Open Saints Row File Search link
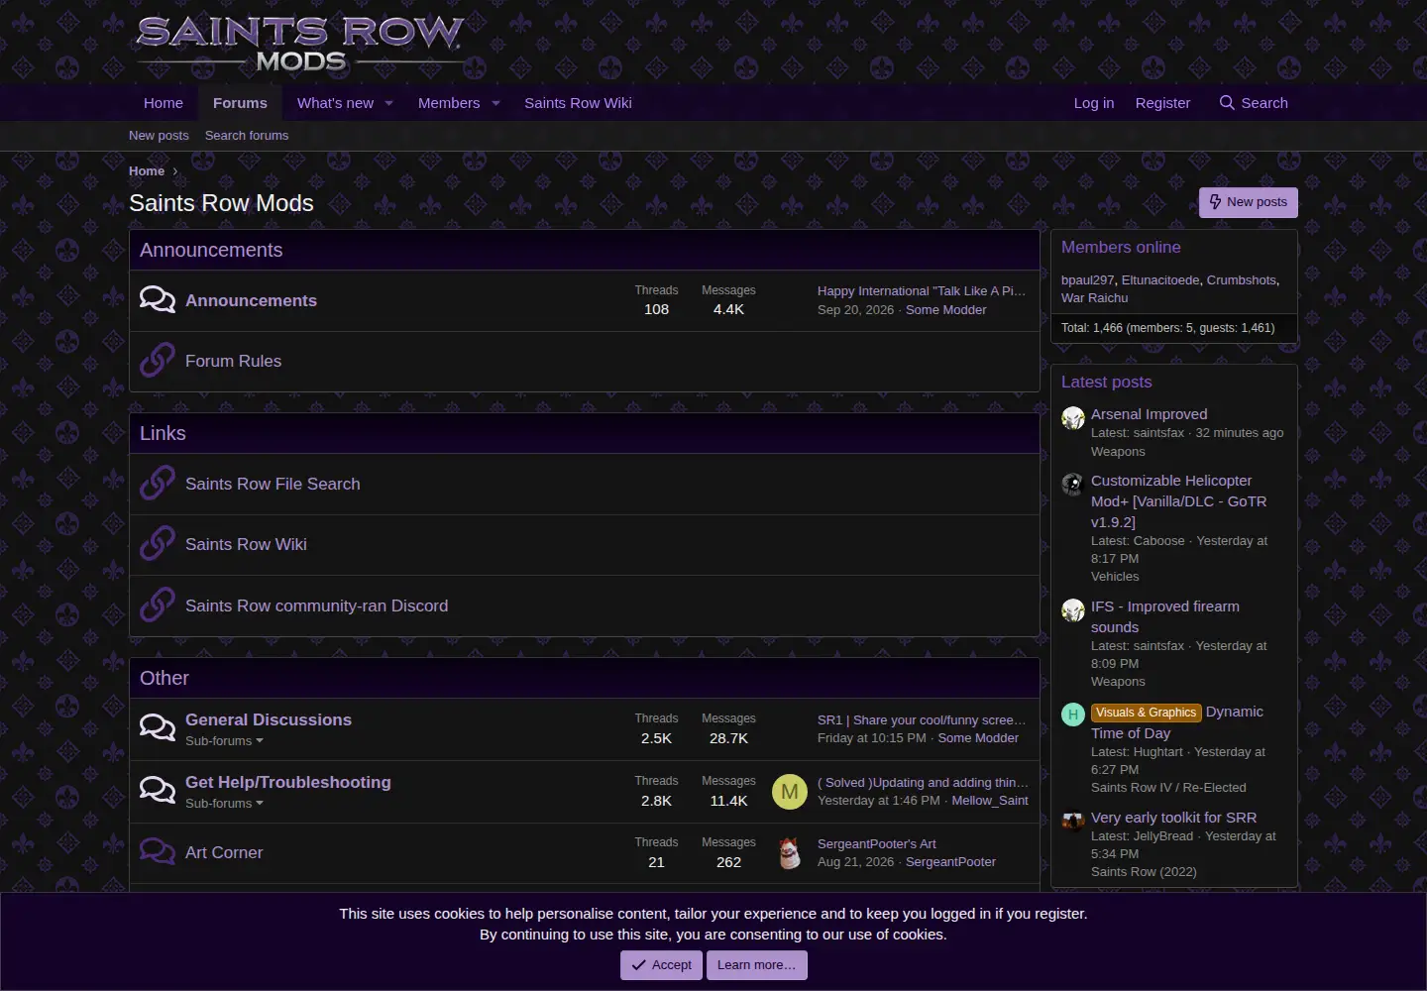Viewport: 1427px width, 991px height. pyautogui.click(x=273, y=484)
